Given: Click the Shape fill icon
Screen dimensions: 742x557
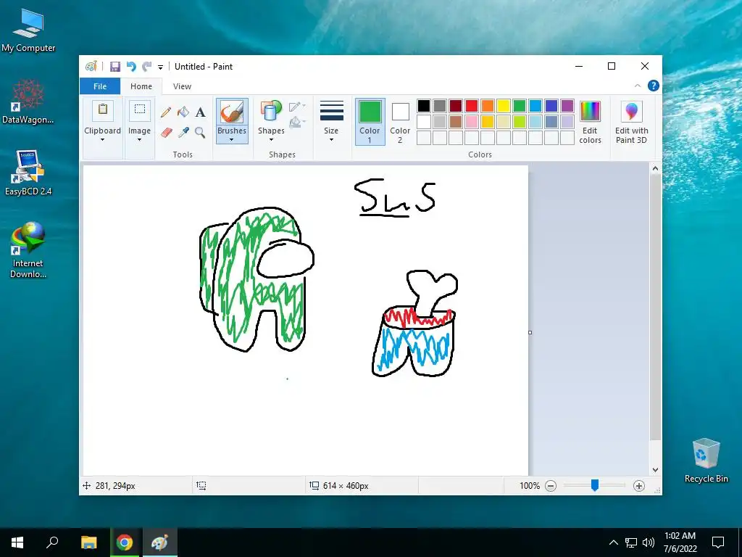Looking at the screenshot, I should pos(296,122).
